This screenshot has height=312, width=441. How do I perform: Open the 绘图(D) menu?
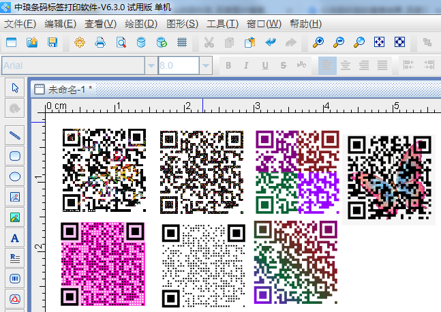point(141,24)
